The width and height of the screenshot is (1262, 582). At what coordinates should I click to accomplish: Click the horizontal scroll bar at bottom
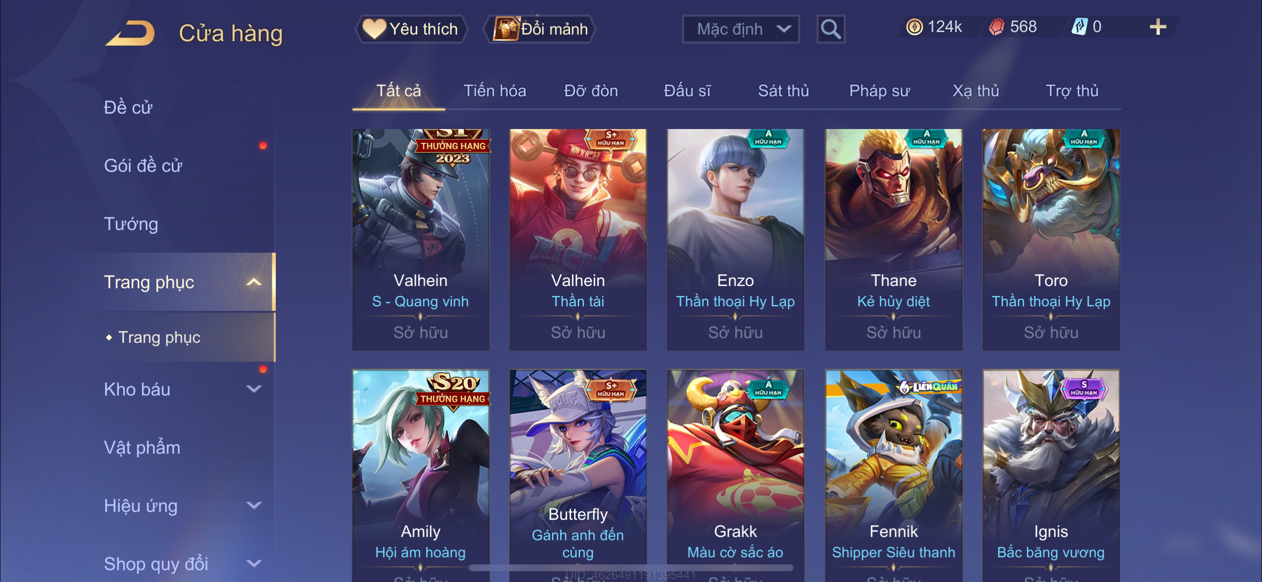click(x=631, y=568)
